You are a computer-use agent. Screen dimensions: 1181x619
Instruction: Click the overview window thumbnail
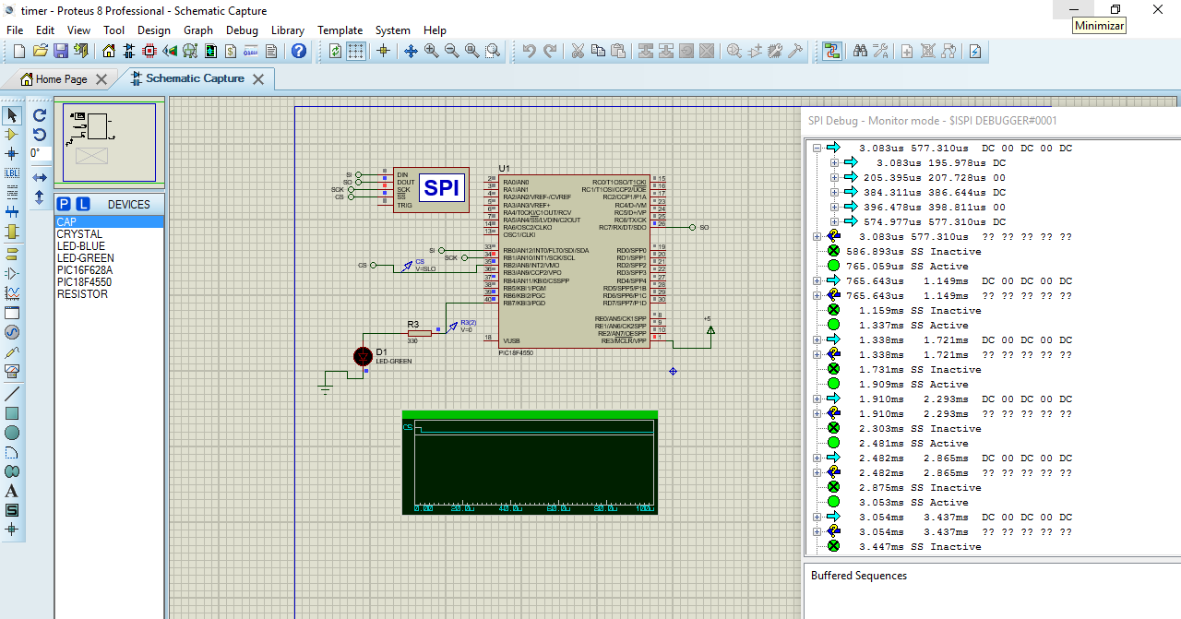[110, 142]
